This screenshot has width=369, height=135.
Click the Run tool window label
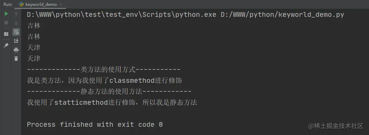(8, 4)
